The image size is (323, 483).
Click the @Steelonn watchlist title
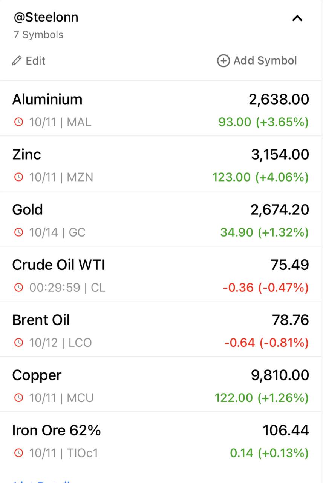[x=46, y=17]
